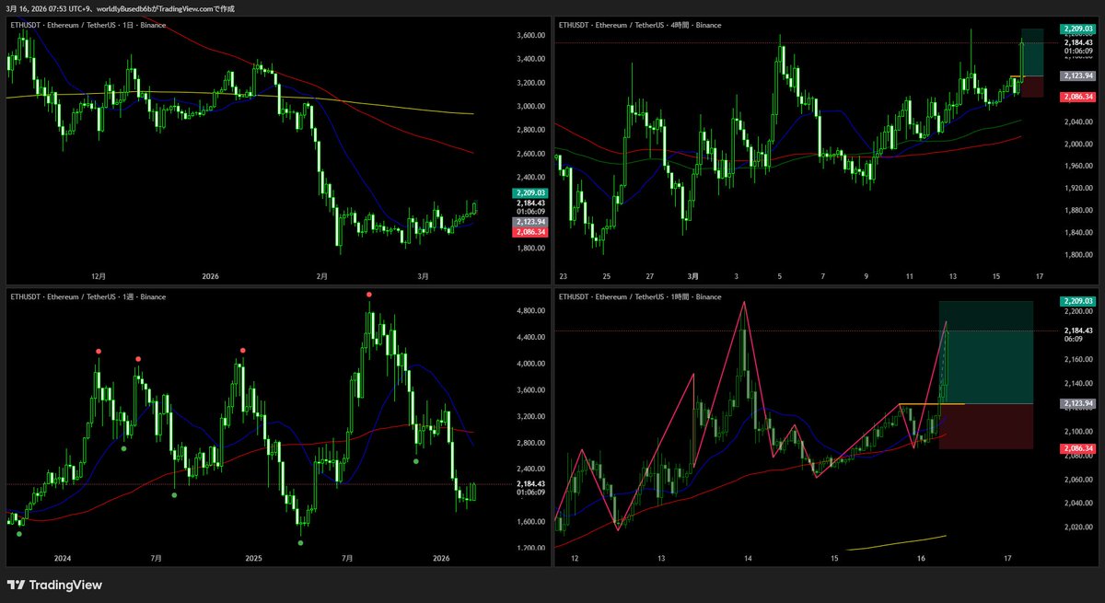Select the highest red pivot dot on weekly chart
The height and width of the screenshot is (603, 1105).
(368, 294)
